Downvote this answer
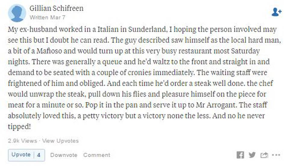292x166 pixels. pyautogui.click(x=64, y=155)
